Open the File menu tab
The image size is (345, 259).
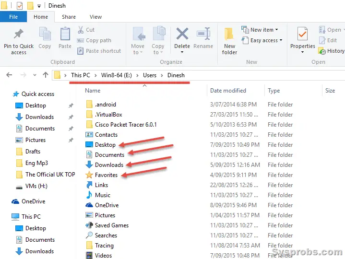coord(13,17)
